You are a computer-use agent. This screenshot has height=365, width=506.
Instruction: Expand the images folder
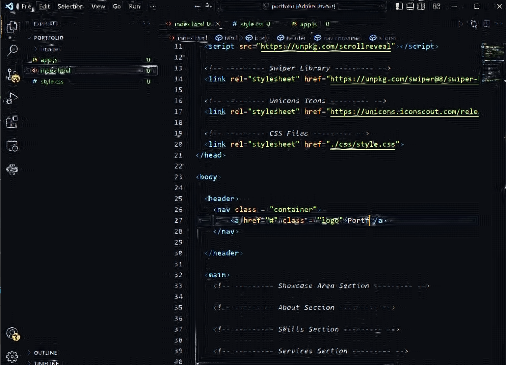tap(50, 49)
